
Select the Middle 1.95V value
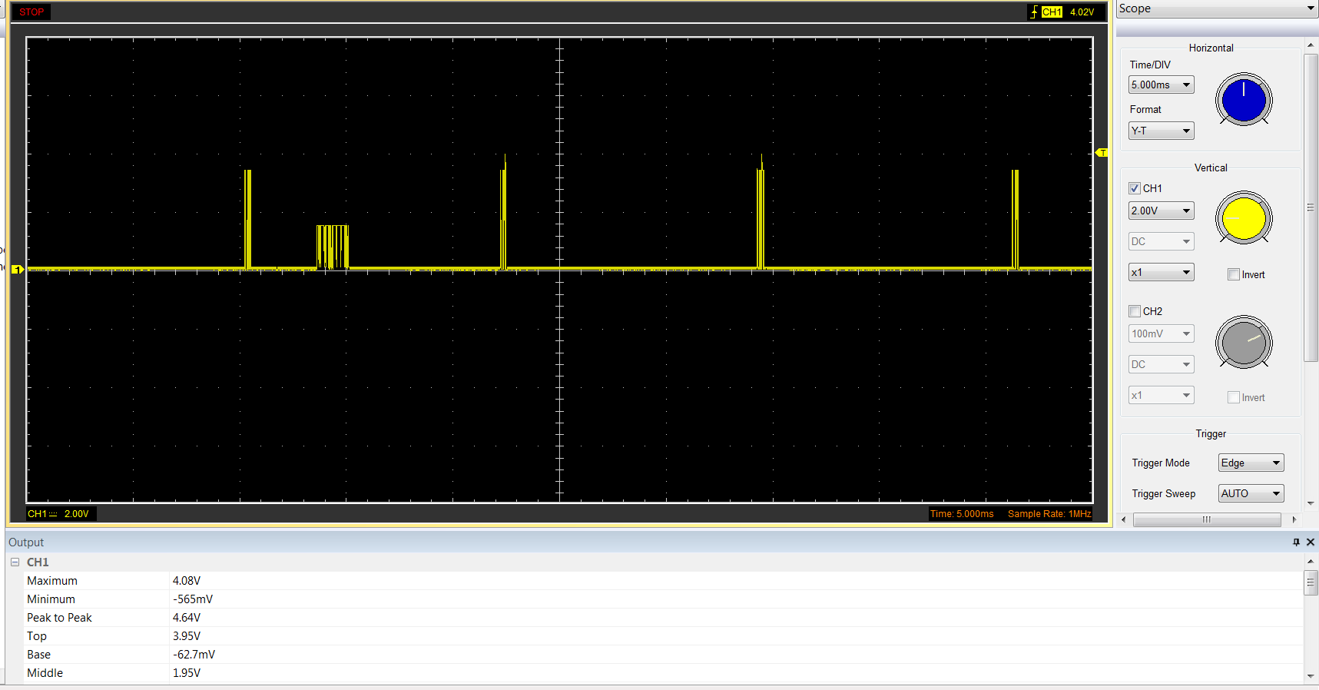pyautogui.click(x=187, y=673)
